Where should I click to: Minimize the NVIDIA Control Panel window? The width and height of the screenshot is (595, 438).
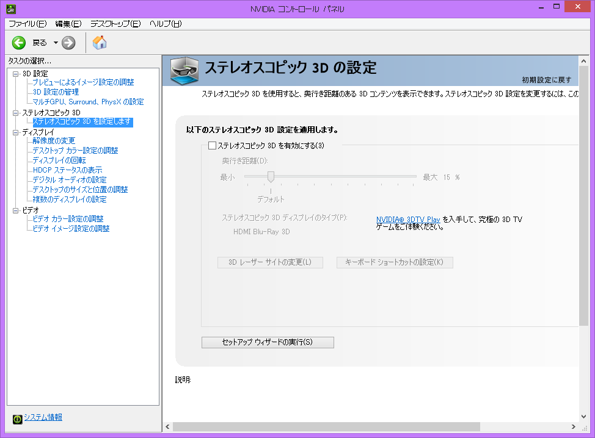click(x=541, y=7)
